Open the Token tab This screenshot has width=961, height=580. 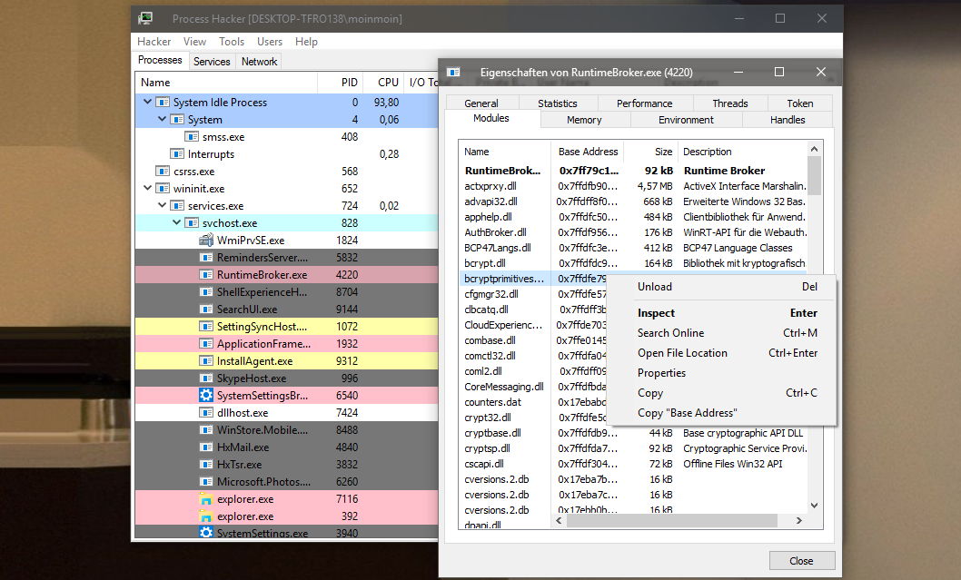(x=800, y=103)
